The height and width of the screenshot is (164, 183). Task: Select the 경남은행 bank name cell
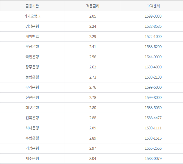32,26
